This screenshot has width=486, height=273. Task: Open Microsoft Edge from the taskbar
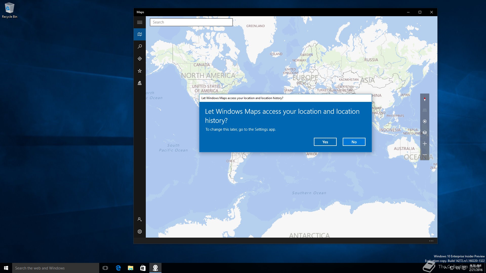[118, 268]
